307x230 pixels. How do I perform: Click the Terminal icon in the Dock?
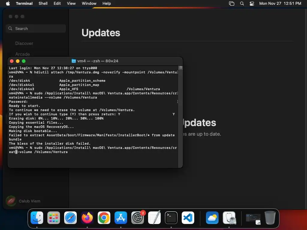tap(171, 217)
